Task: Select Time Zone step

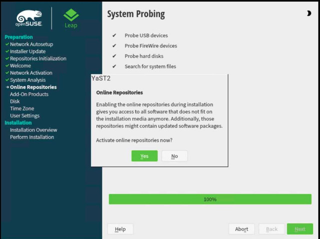Action: click(22, 108)
